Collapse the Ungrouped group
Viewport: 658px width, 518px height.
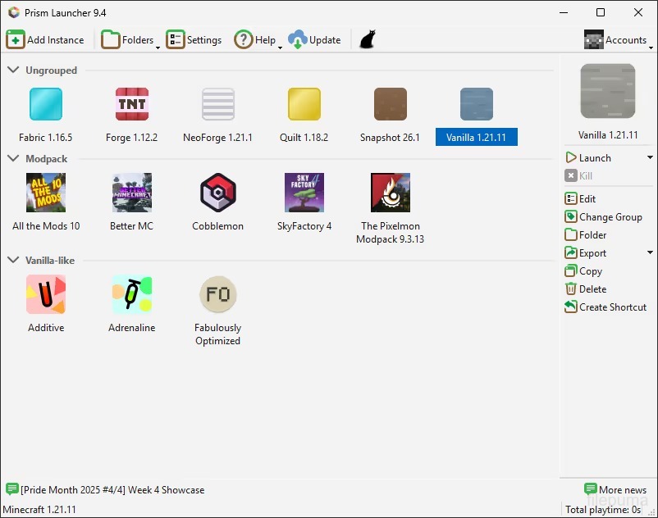point(13,70)
